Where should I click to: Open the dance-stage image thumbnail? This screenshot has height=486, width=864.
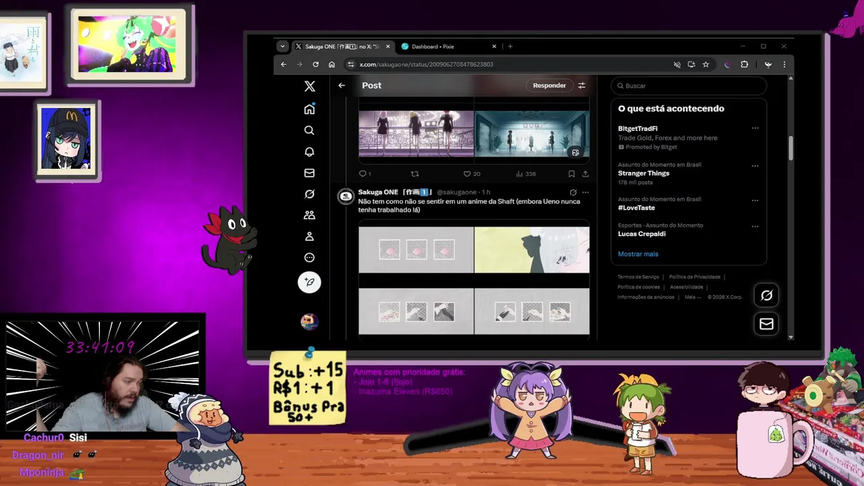416,134
